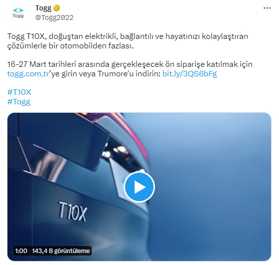Click the word Trumore'u in the tweet
279x265 pixels.
tap(116, 74)
